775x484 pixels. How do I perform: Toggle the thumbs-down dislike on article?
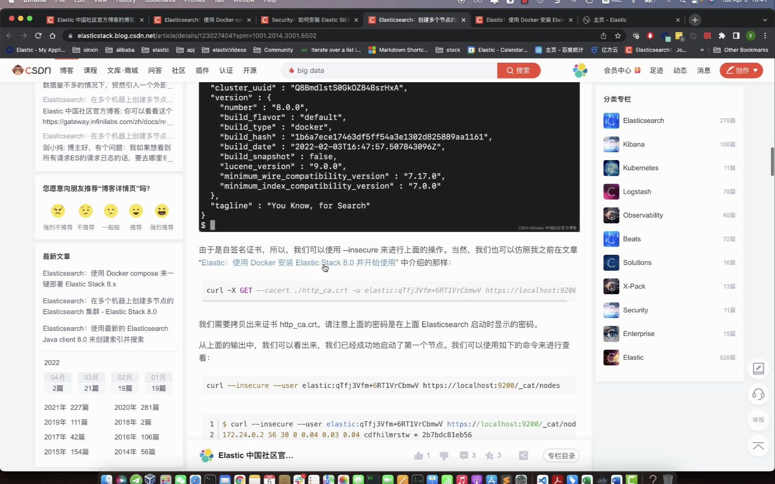pyautogui.click(x=444, y=456)
